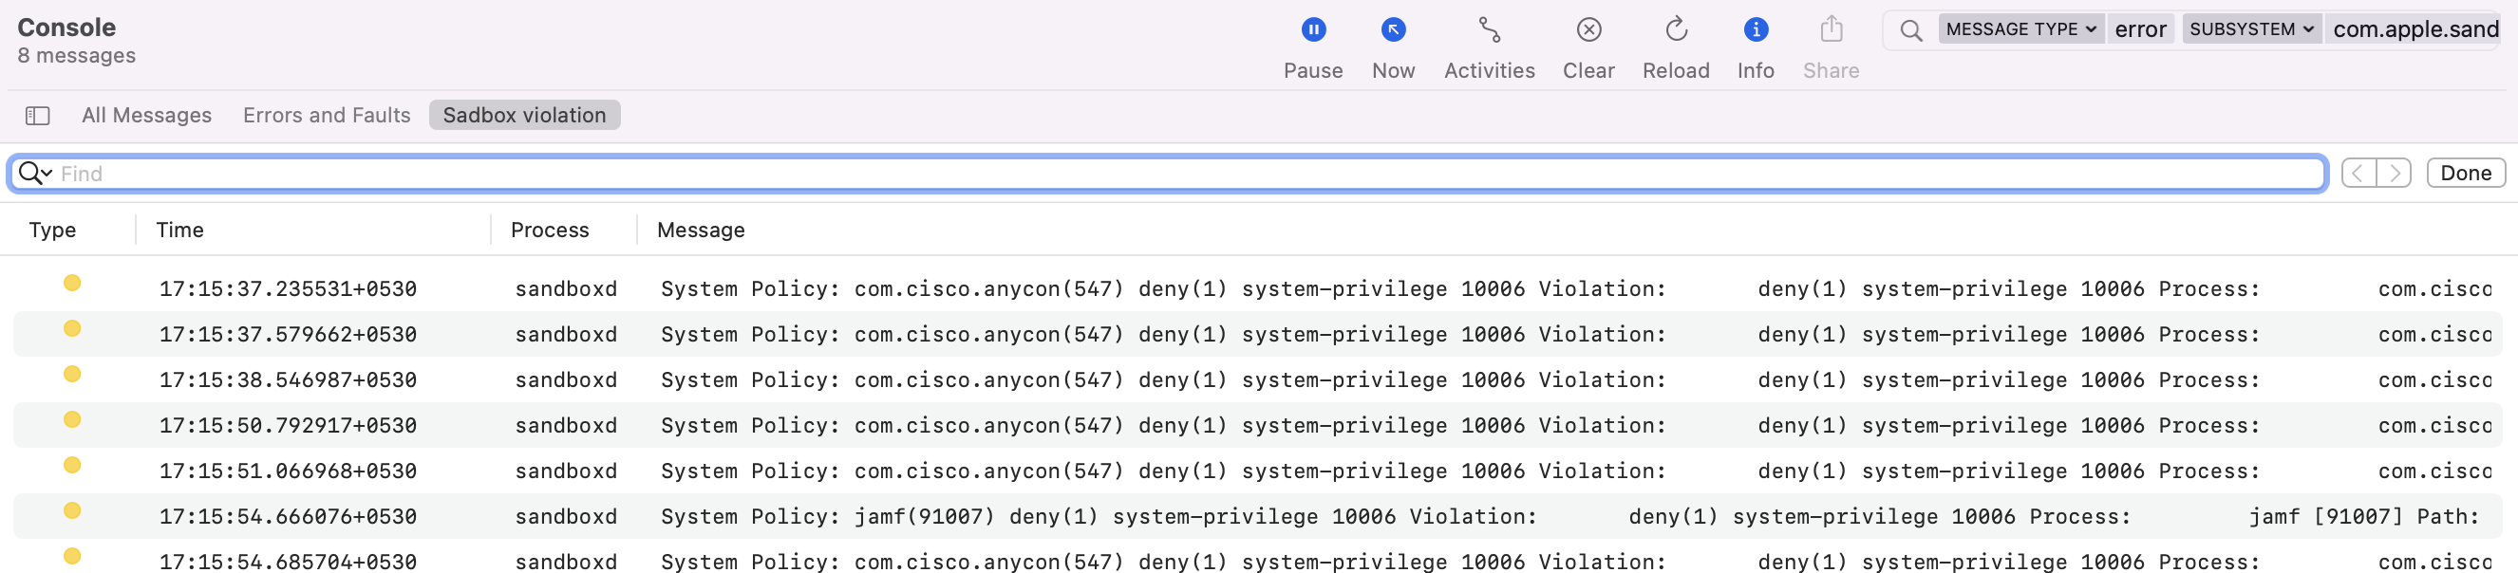The image size is (2518, 573).
Task: Select the Sadbox violation saved search
Action: click(524, 115)
